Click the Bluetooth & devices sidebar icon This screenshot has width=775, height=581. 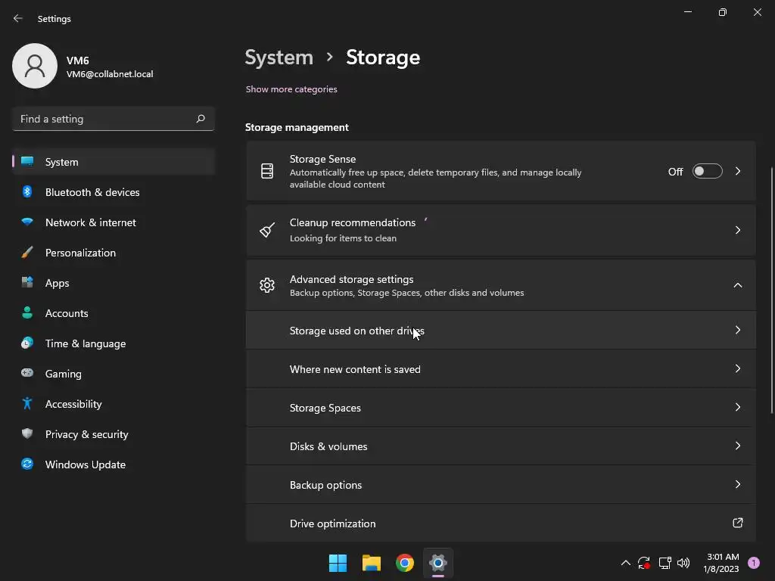27,192
